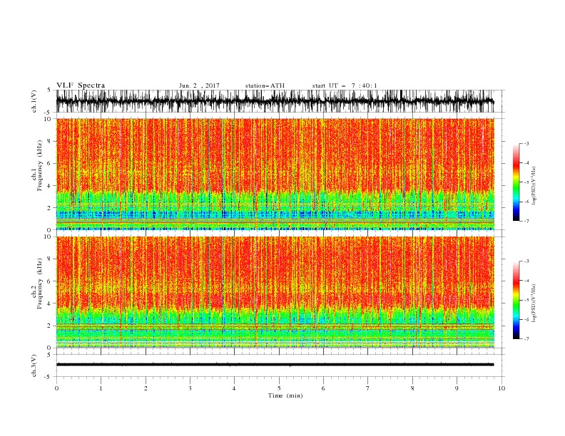Select the "Time (min)" axis title
The height and width of the screenshot is (436, 565).
point(285,395)
